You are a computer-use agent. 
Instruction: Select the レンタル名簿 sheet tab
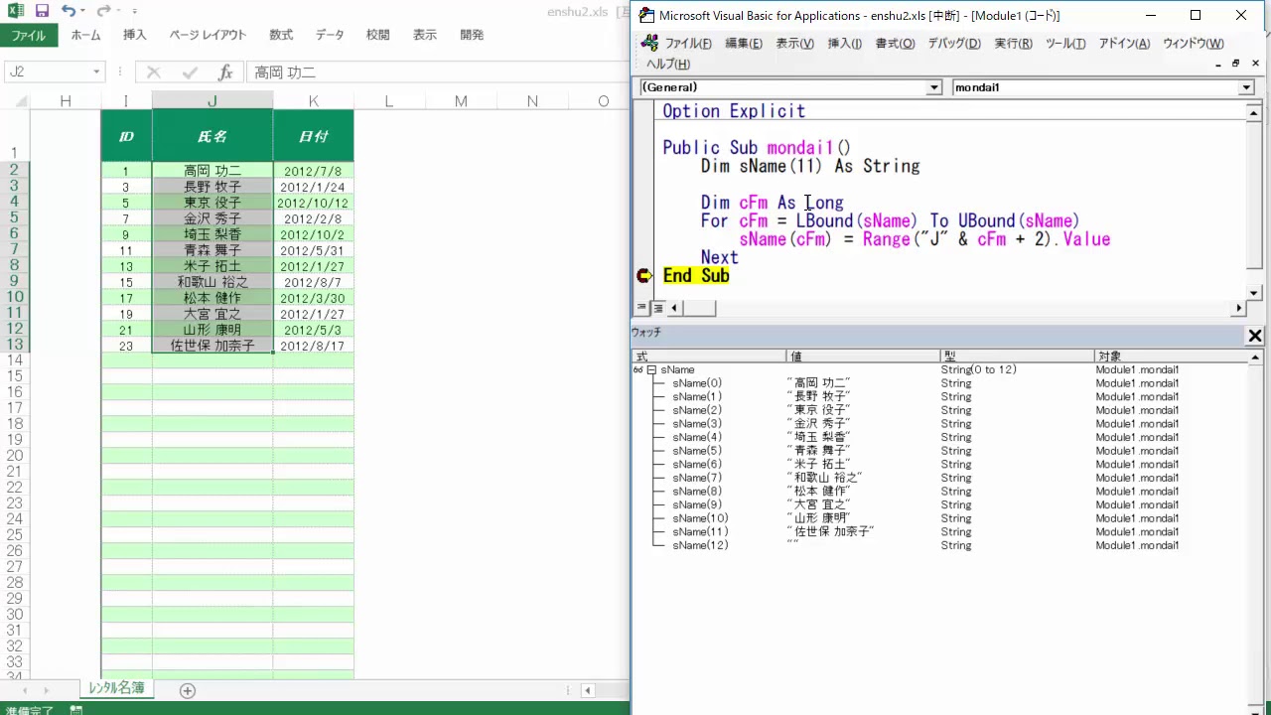[116, 688]
